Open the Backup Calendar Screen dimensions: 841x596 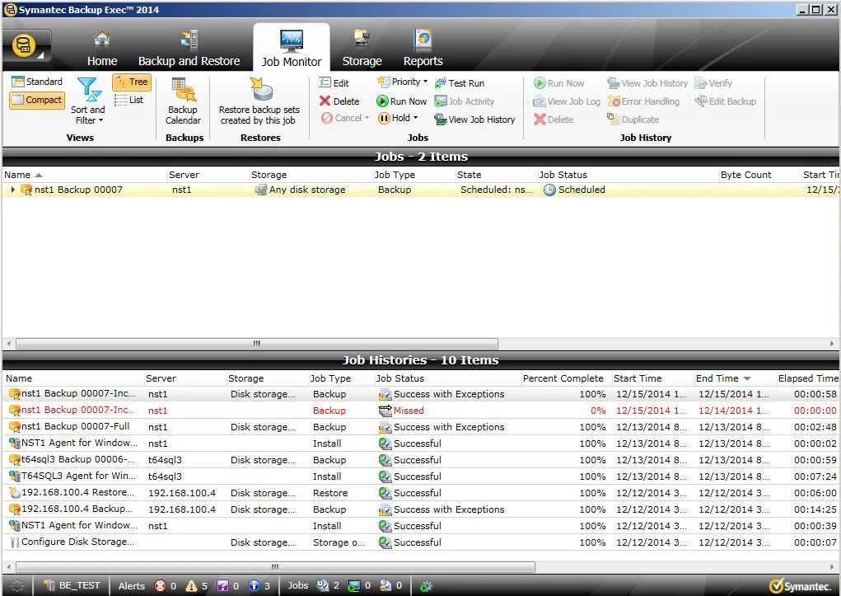coord(183,101)
